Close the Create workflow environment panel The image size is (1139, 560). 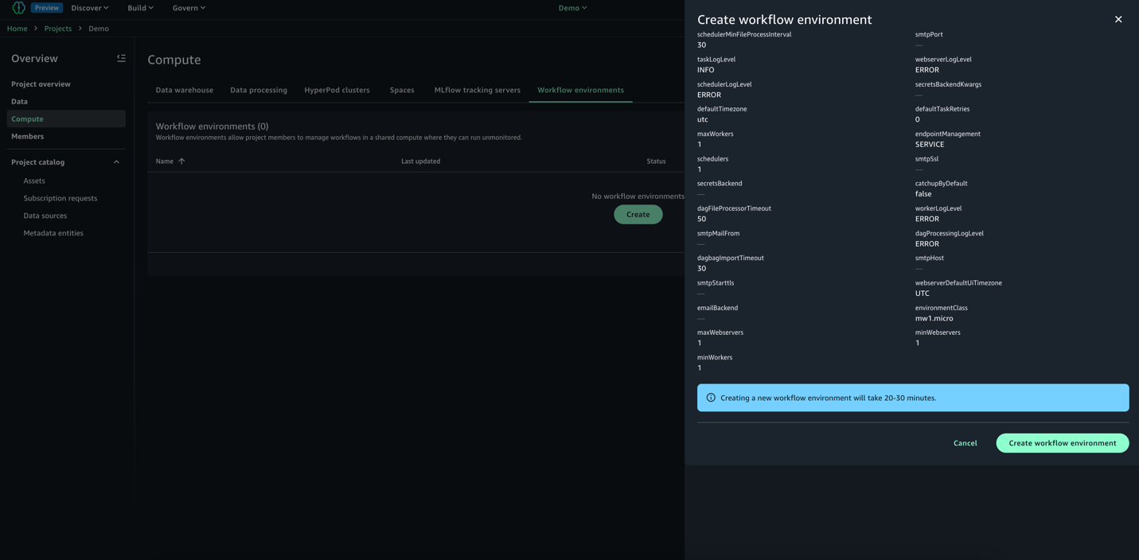1118,19
